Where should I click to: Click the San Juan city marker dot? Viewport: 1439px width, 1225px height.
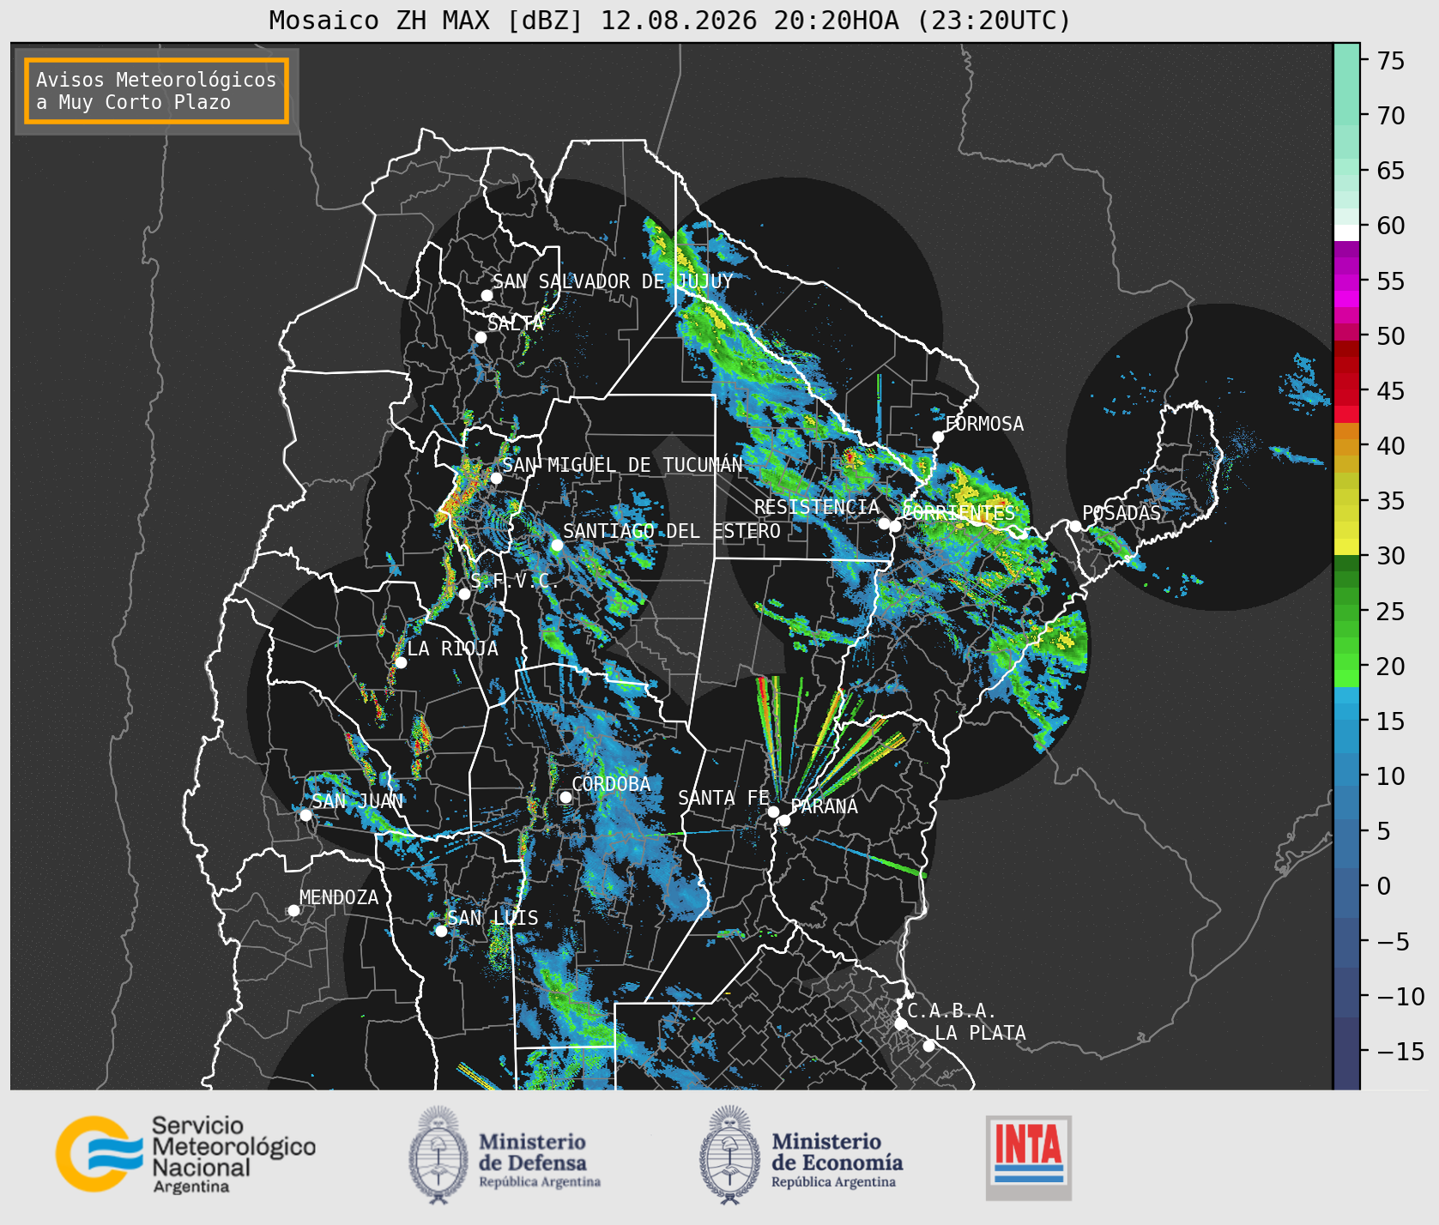(x=305, y=815)
